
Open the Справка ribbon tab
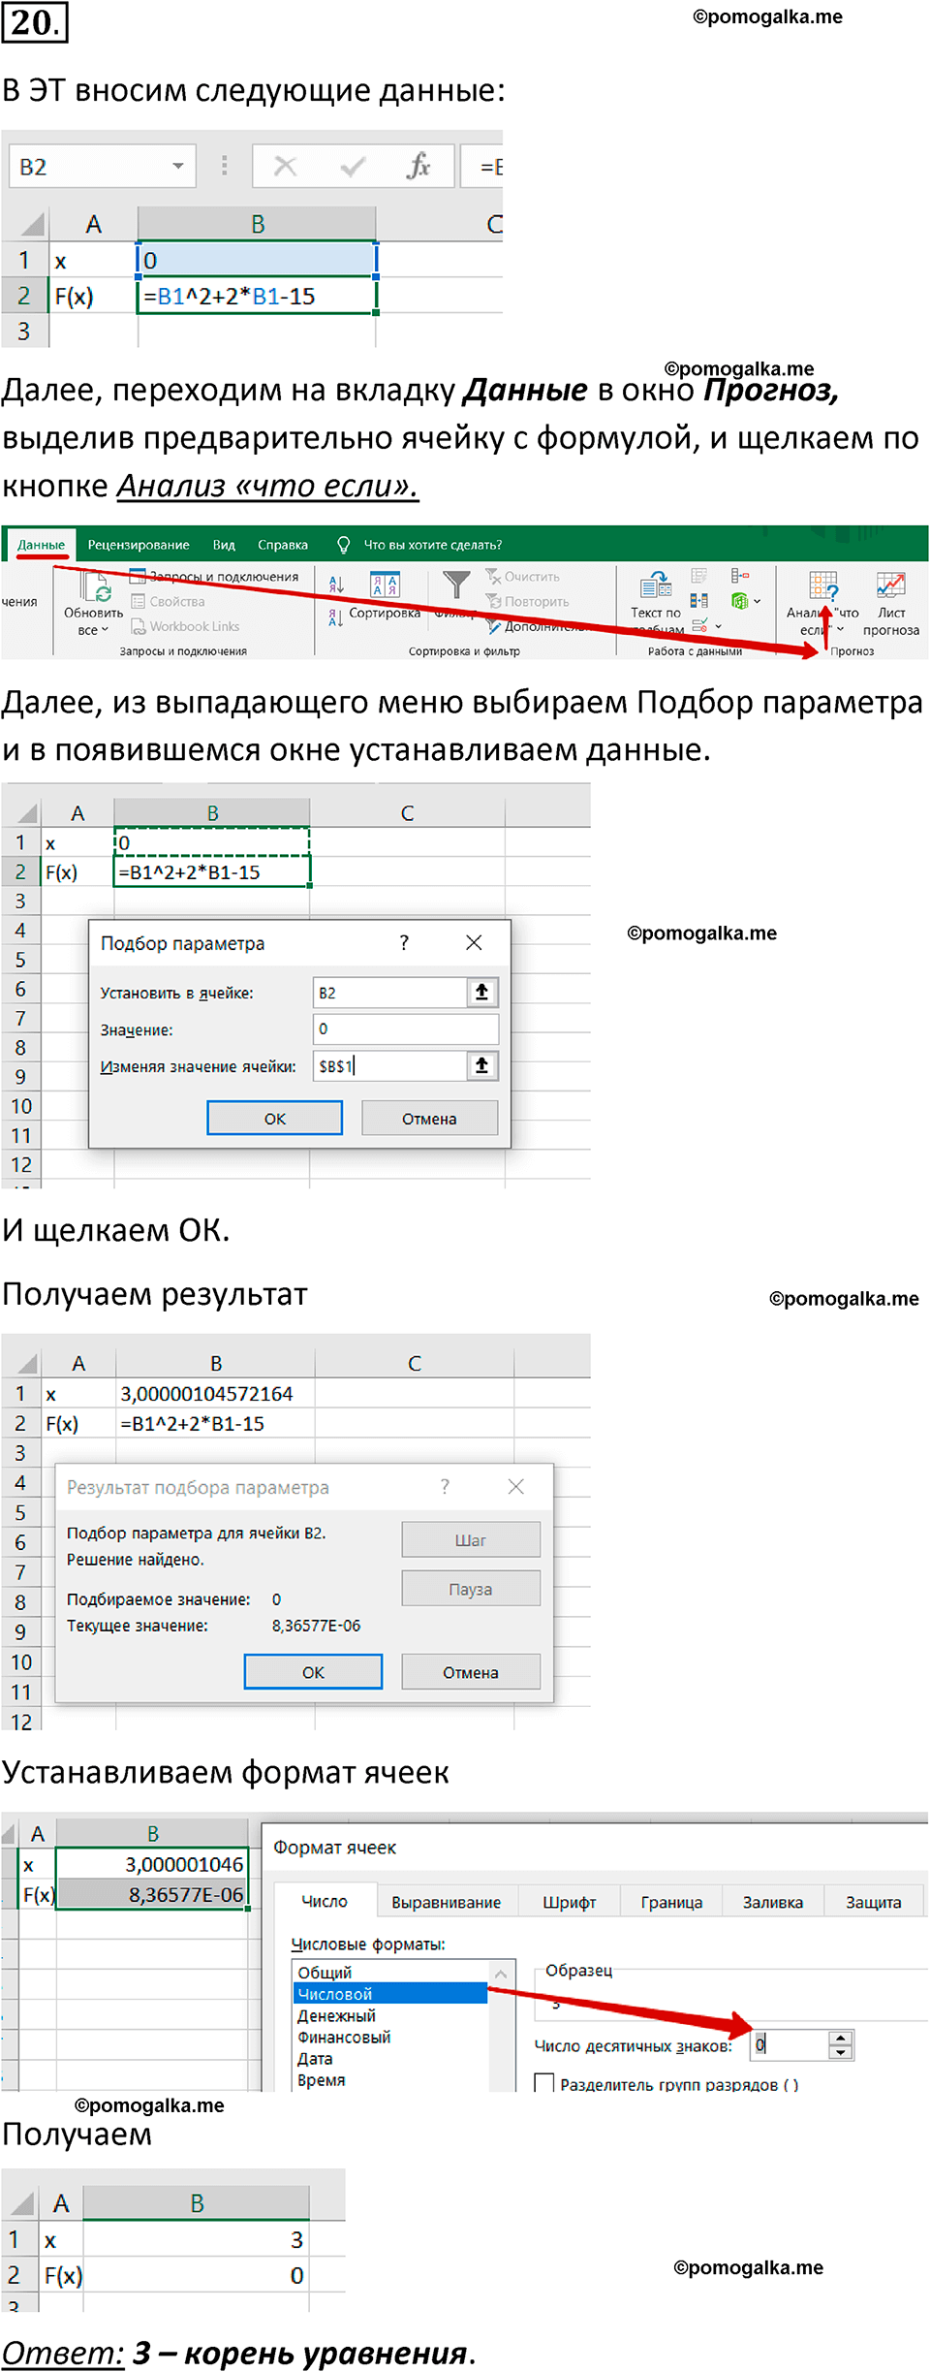[x=283, y=545]
